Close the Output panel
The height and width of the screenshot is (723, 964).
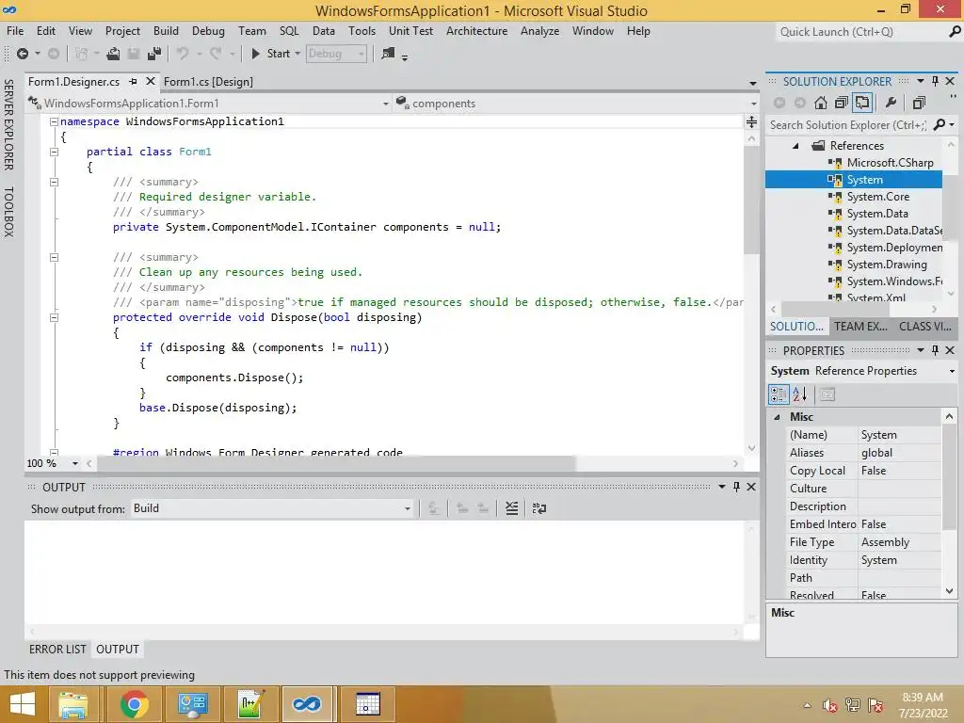751,487
